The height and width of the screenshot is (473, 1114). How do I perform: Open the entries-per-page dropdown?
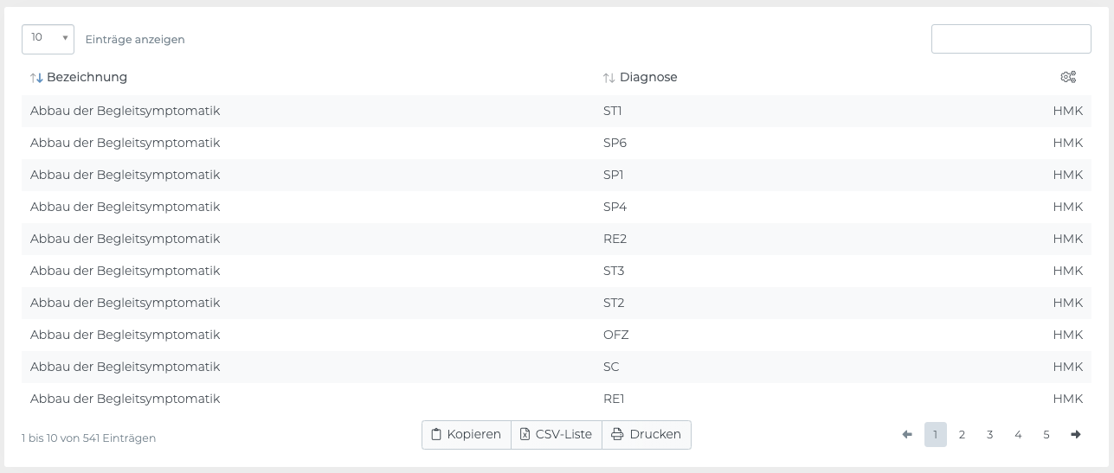tap(48, 39)
